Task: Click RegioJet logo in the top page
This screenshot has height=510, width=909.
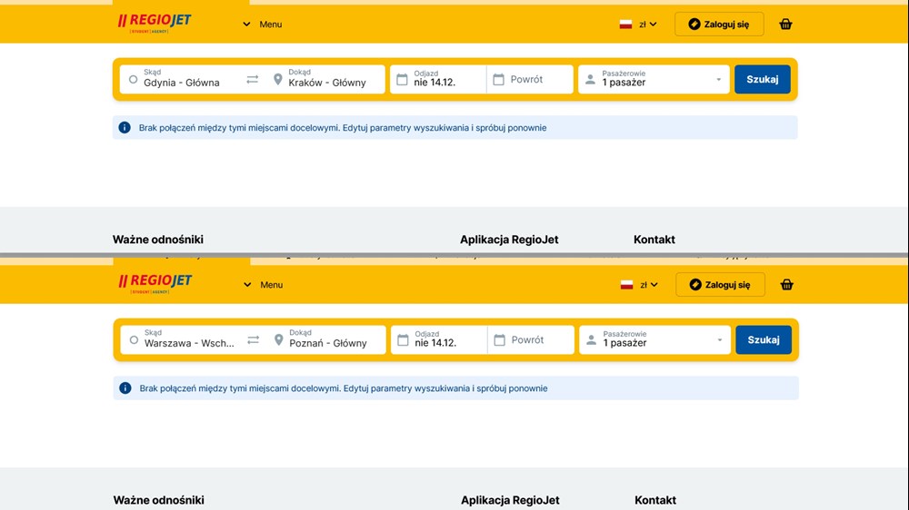Action: pos(155,22)
